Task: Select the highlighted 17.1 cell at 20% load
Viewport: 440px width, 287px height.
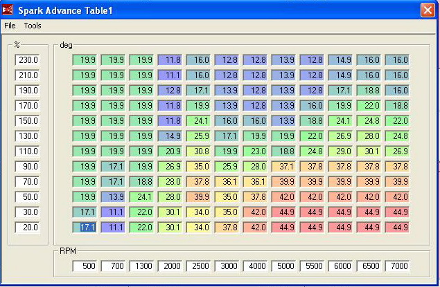Action: click(x=86, y=227)
